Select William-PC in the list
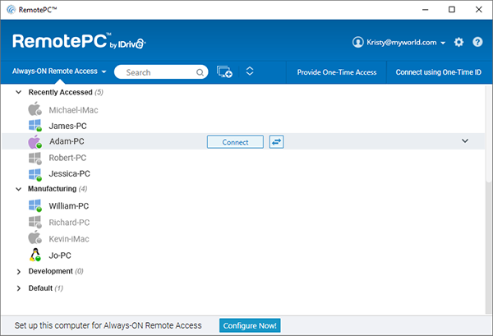 [x=69, y=206]
